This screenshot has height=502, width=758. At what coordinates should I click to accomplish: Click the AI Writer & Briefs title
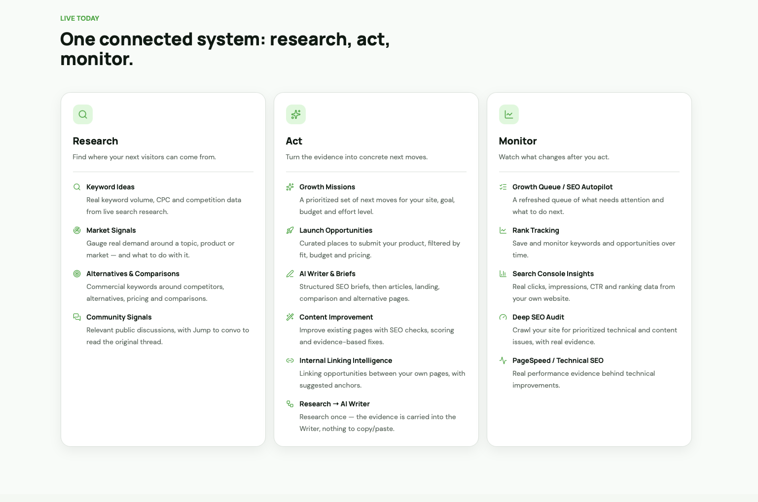pyautogui.click(x=327, y=274)
